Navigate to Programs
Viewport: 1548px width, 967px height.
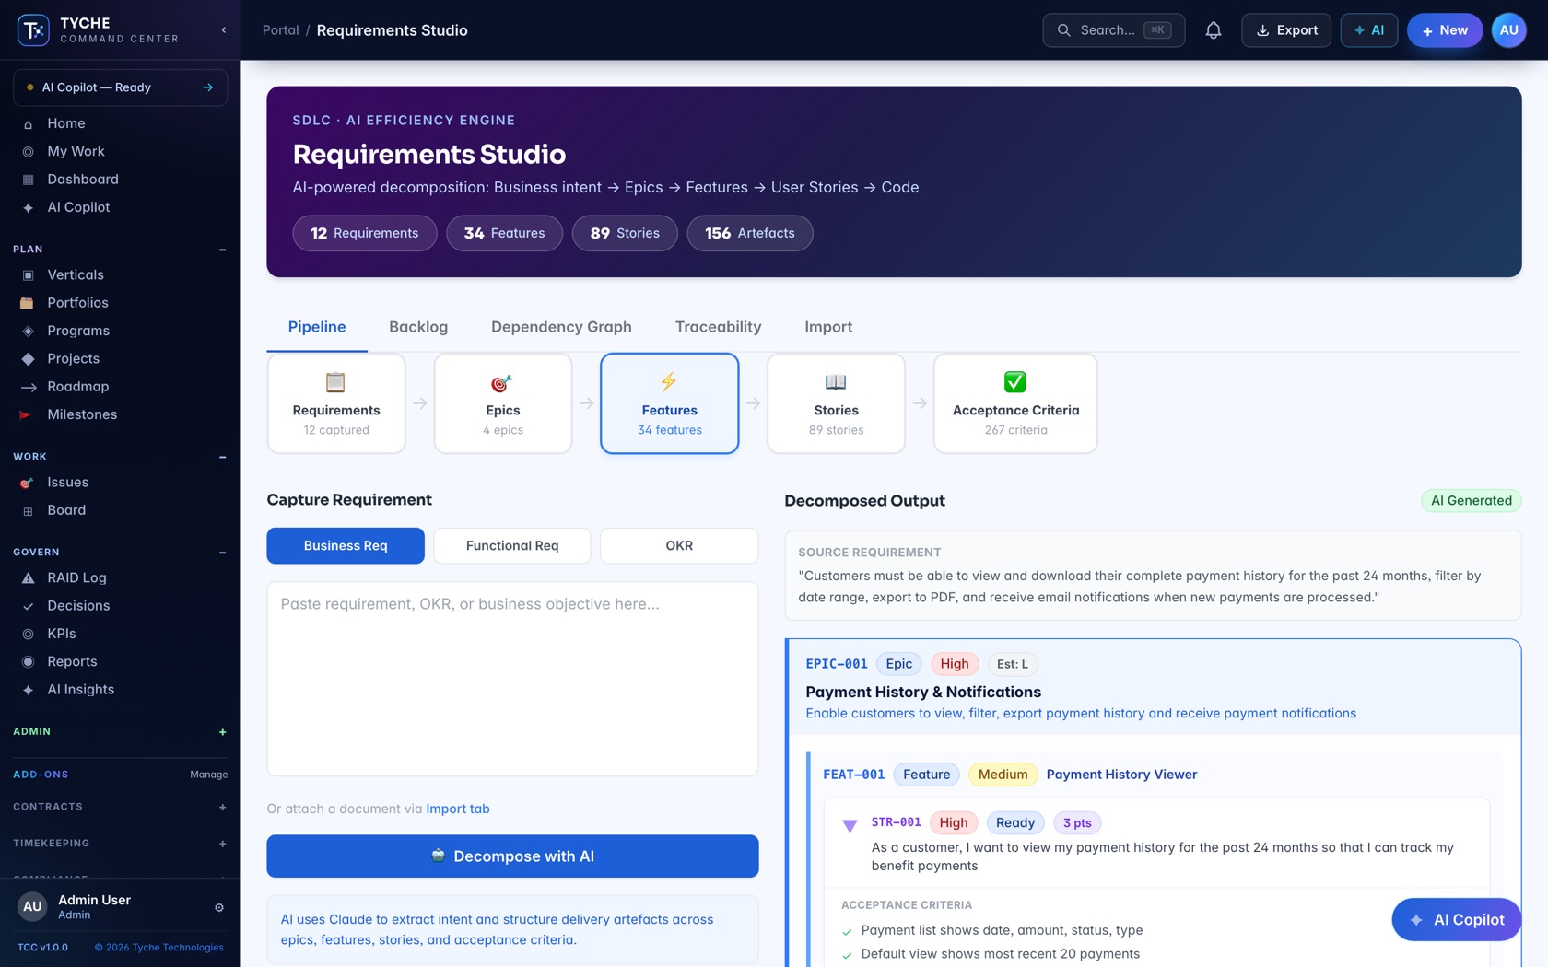click(x=120, y=331)
